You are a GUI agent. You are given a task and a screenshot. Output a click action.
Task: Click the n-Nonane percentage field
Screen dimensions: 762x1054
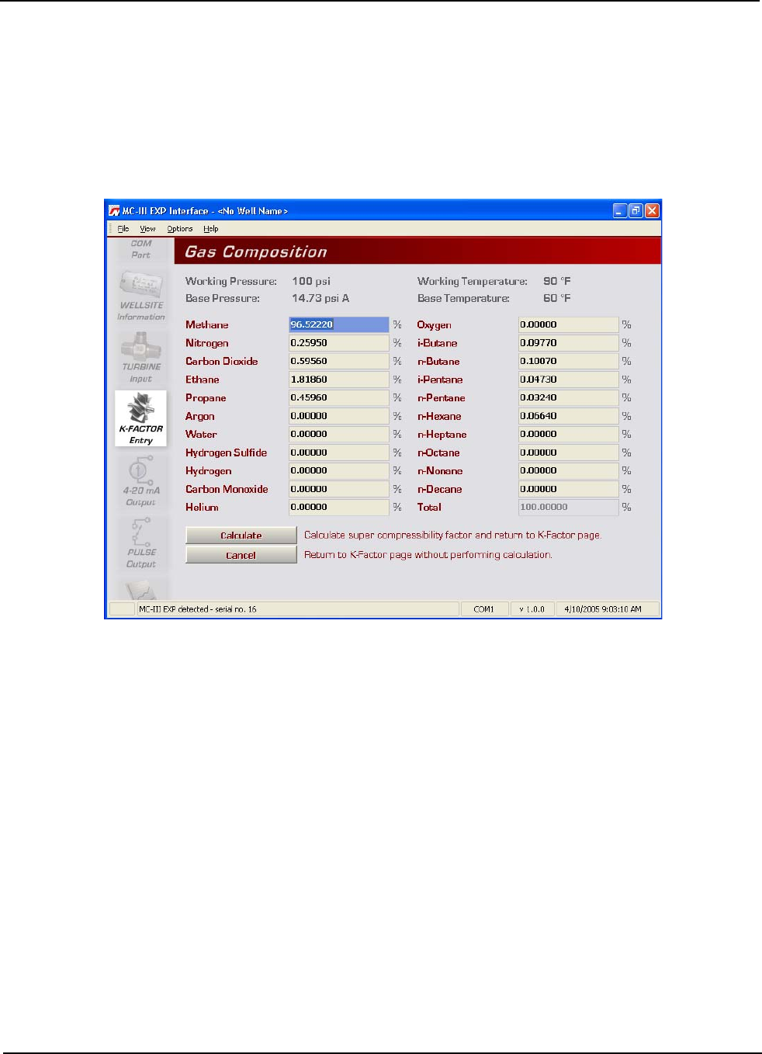click(569, 470)
